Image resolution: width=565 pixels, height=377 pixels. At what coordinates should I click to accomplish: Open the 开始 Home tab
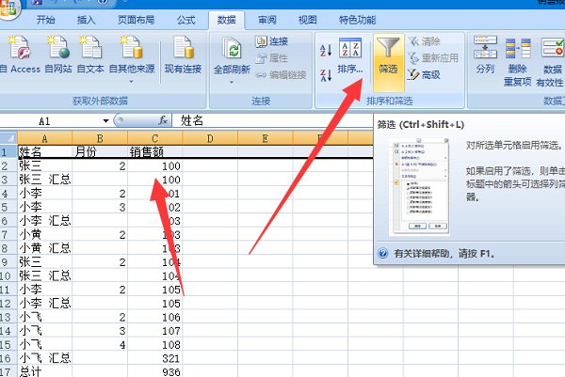tap(46, 20)
